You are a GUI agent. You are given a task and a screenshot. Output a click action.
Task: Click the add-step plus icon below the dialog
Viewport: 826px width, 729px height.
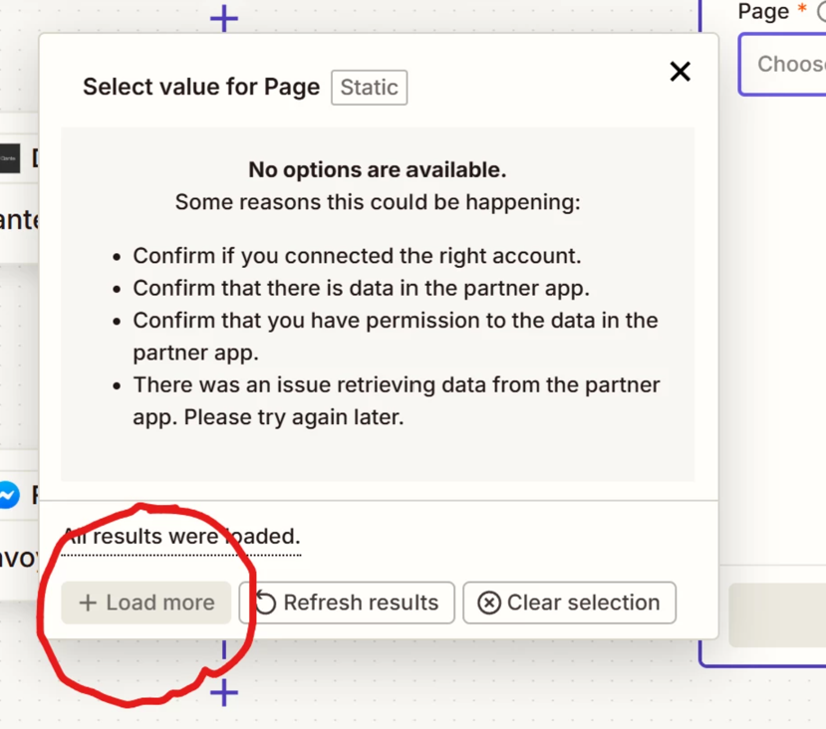pos(224,692)
